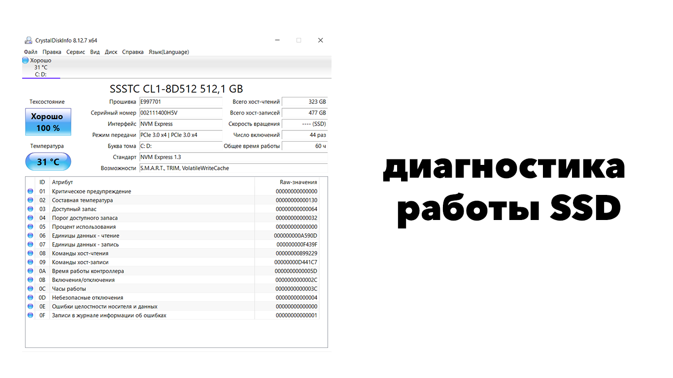
Task: Open the Диск menu
Action: point(111,52)
